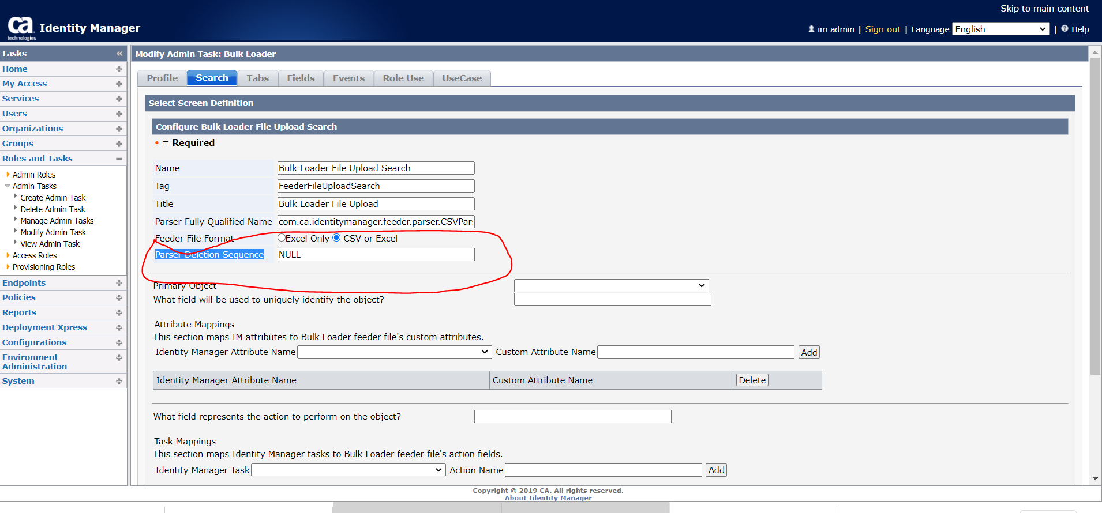Expand the Deployment Xpress plus icon
Viewport: 1102px width, 513px height.
(x=119, y=327)
